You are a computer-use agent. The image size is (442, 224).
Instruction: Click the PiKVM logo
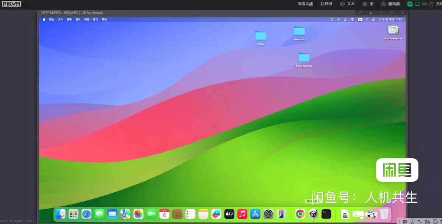pos(12,4)
